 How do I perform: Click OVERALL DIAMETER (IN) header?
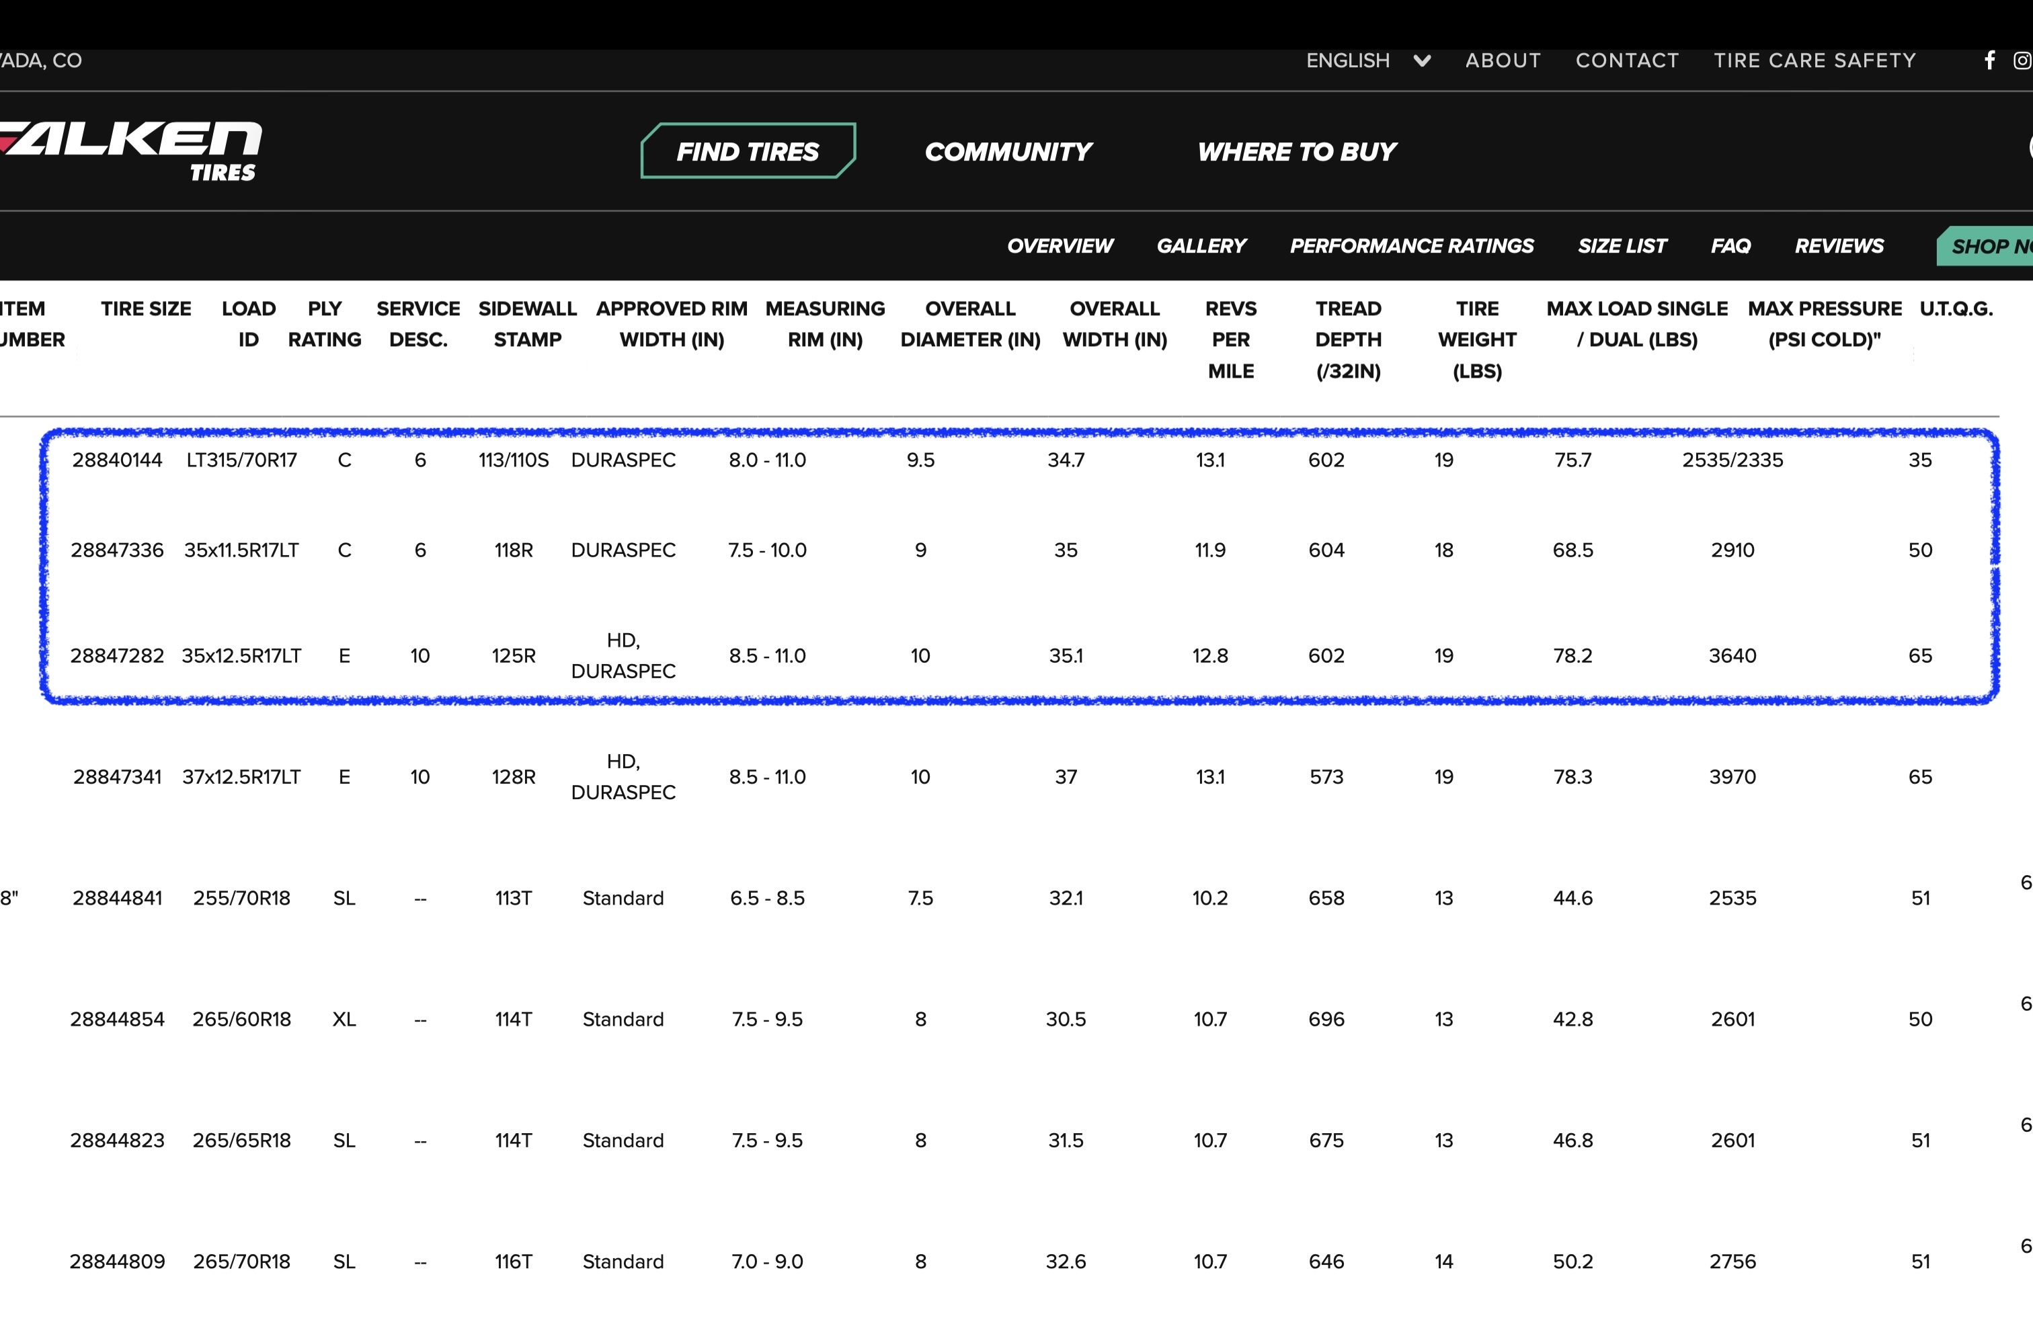[x=970, y=323]
